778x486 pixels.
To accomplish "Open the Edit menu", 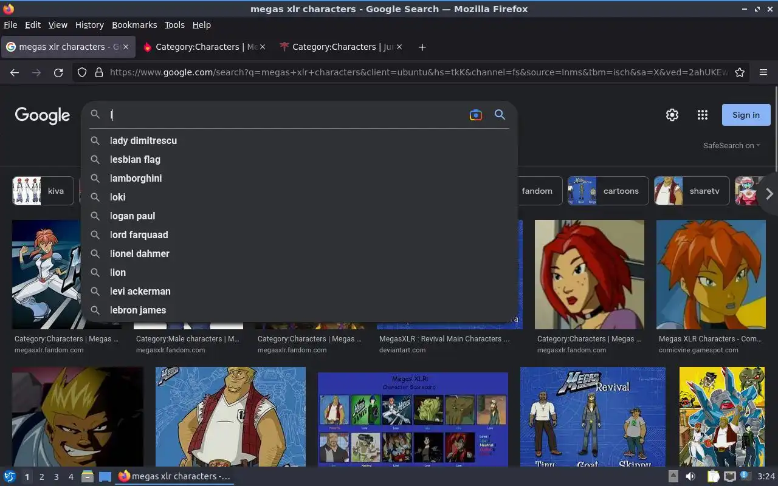I will [33, 25].
